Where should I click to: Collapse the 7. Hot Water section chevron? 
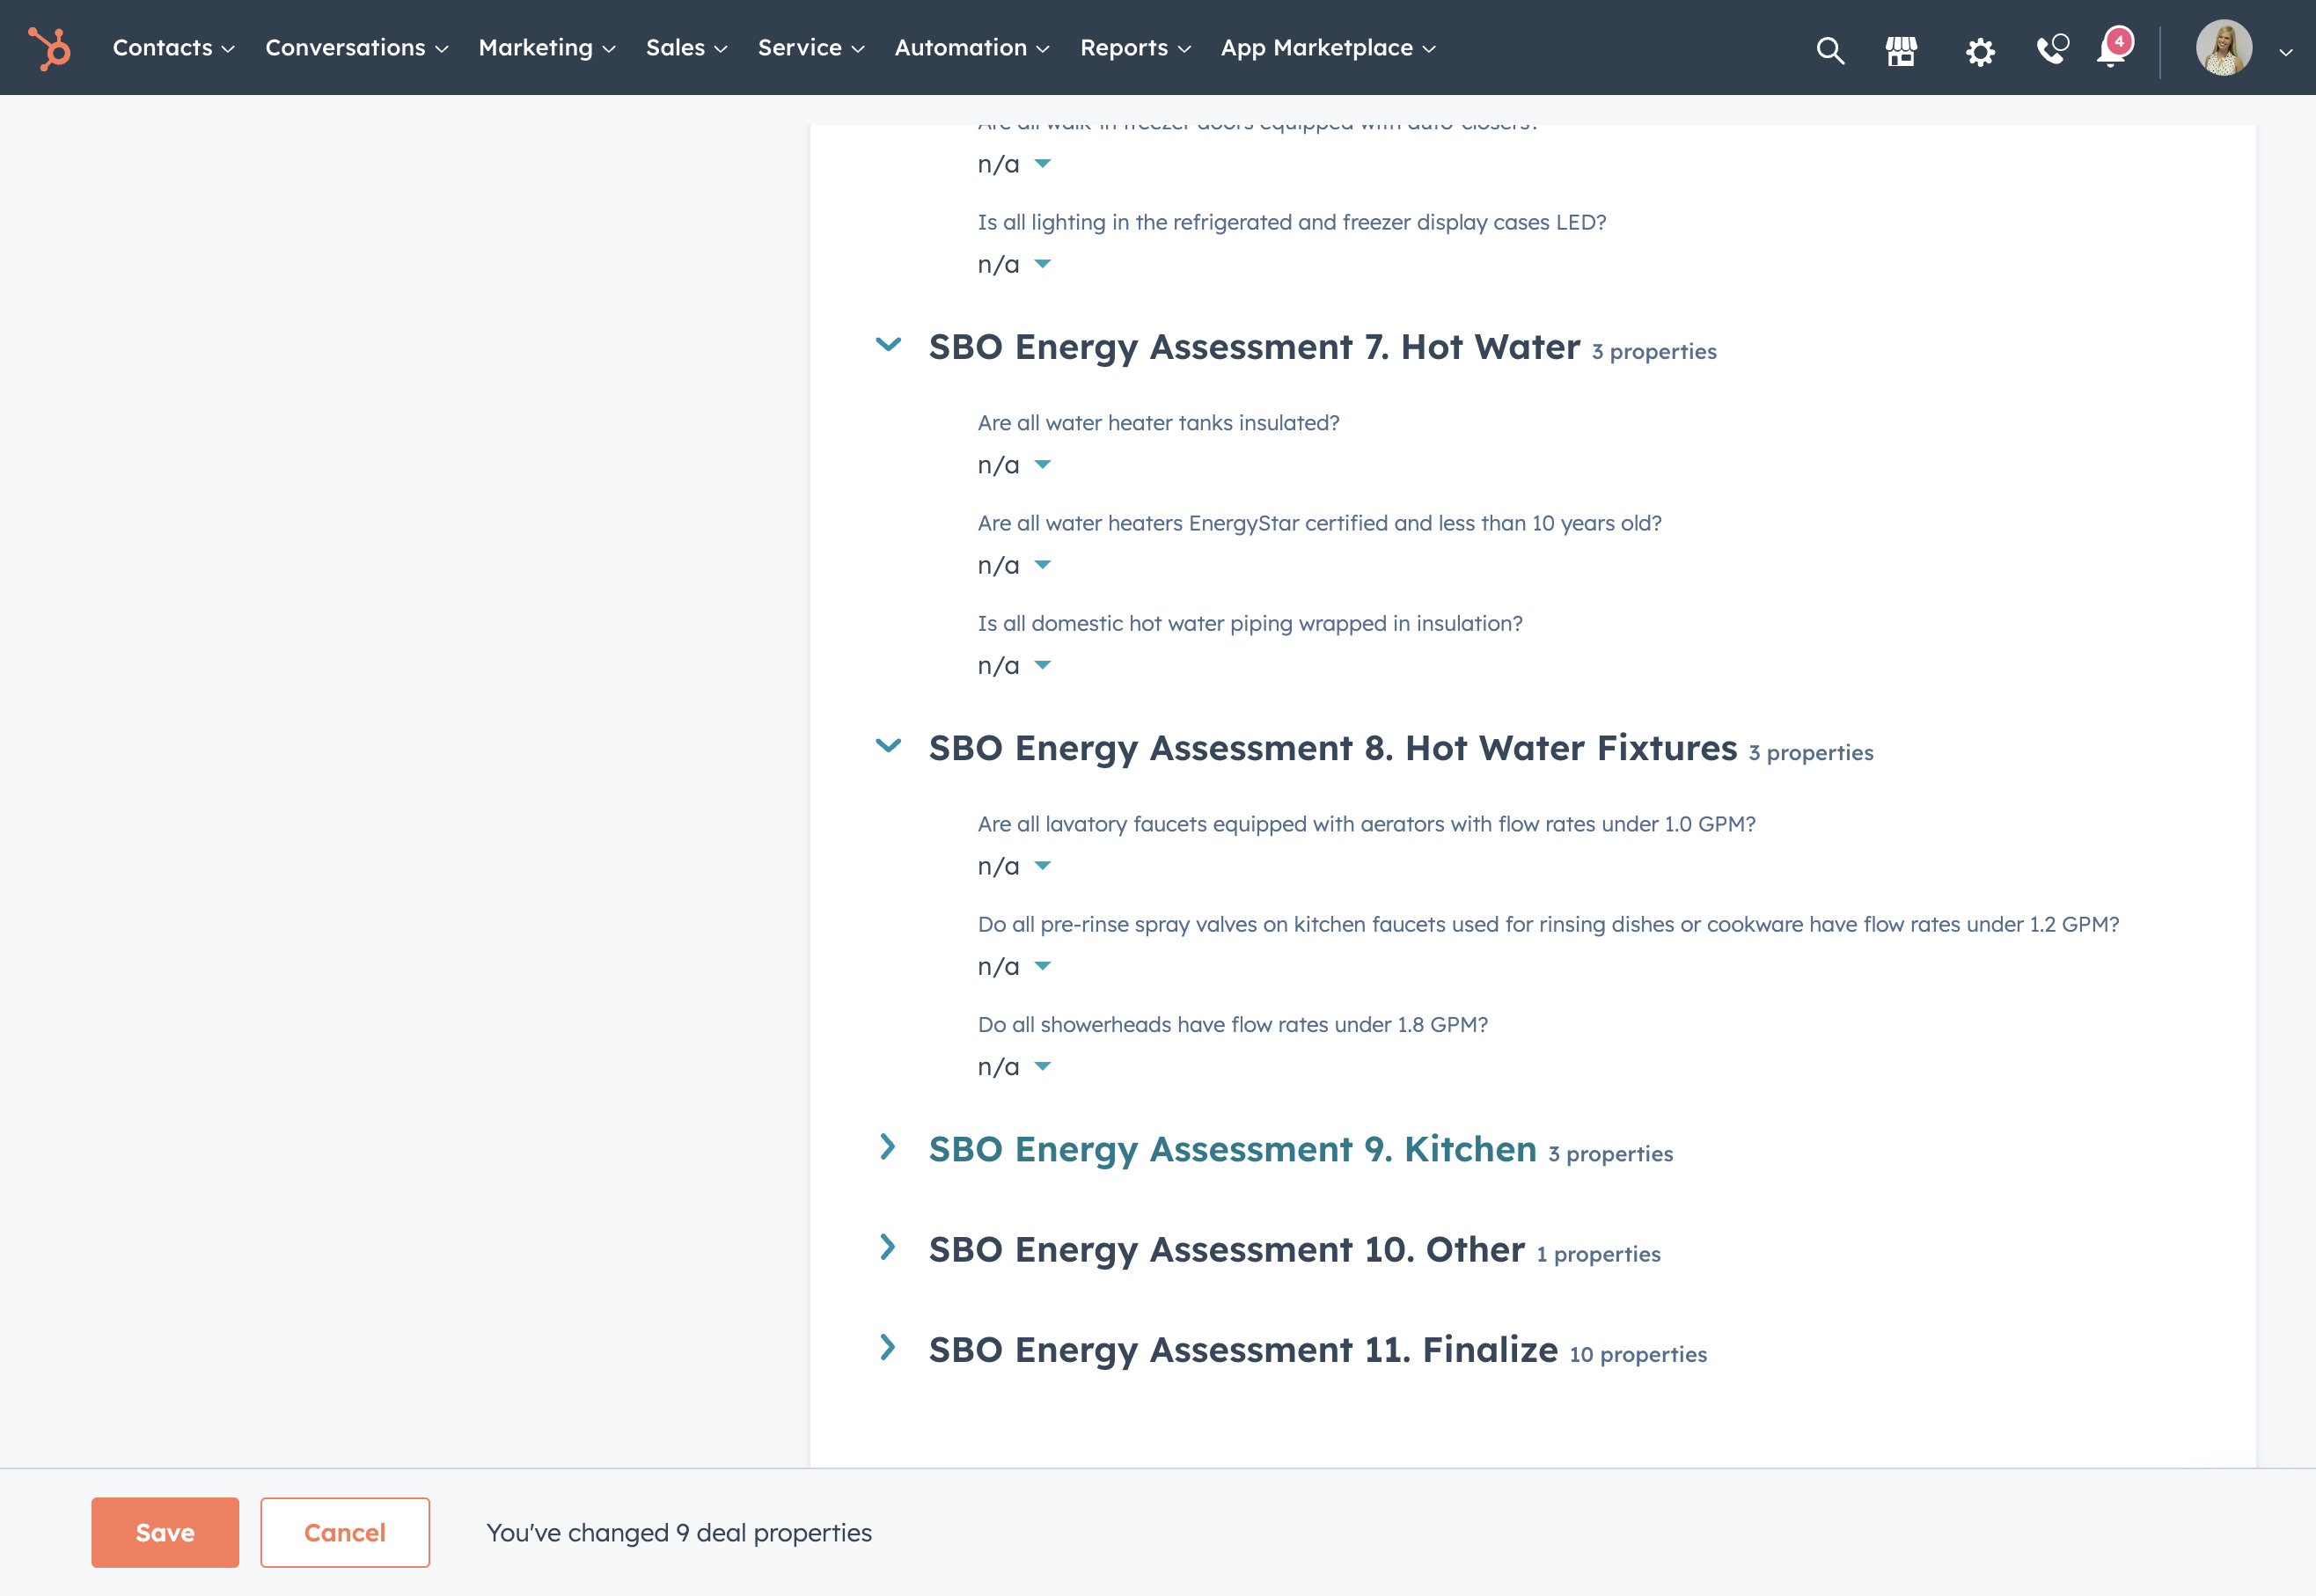tap(888, 345)
